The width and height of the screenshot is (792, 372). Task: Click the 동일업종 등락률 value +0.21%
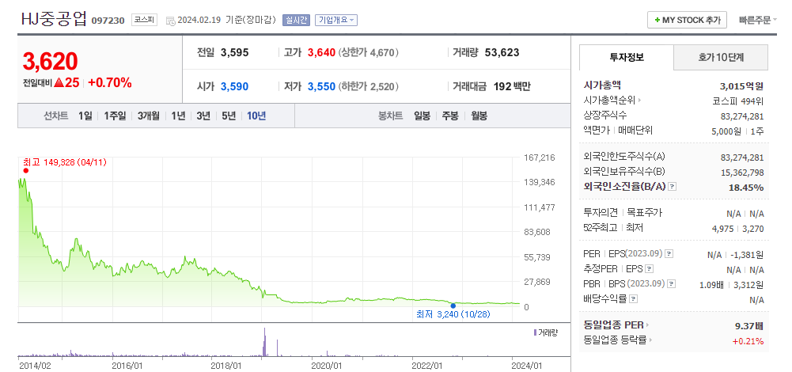[x=748, y=341]
